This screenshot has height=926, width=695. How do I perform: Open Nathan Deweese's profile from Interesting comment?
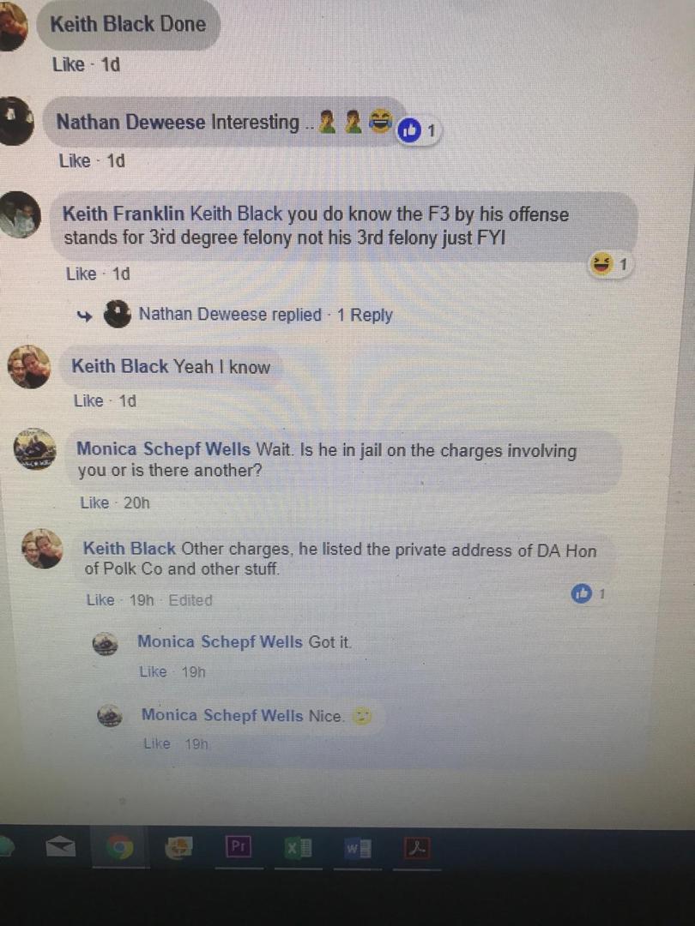click(130, 122)
